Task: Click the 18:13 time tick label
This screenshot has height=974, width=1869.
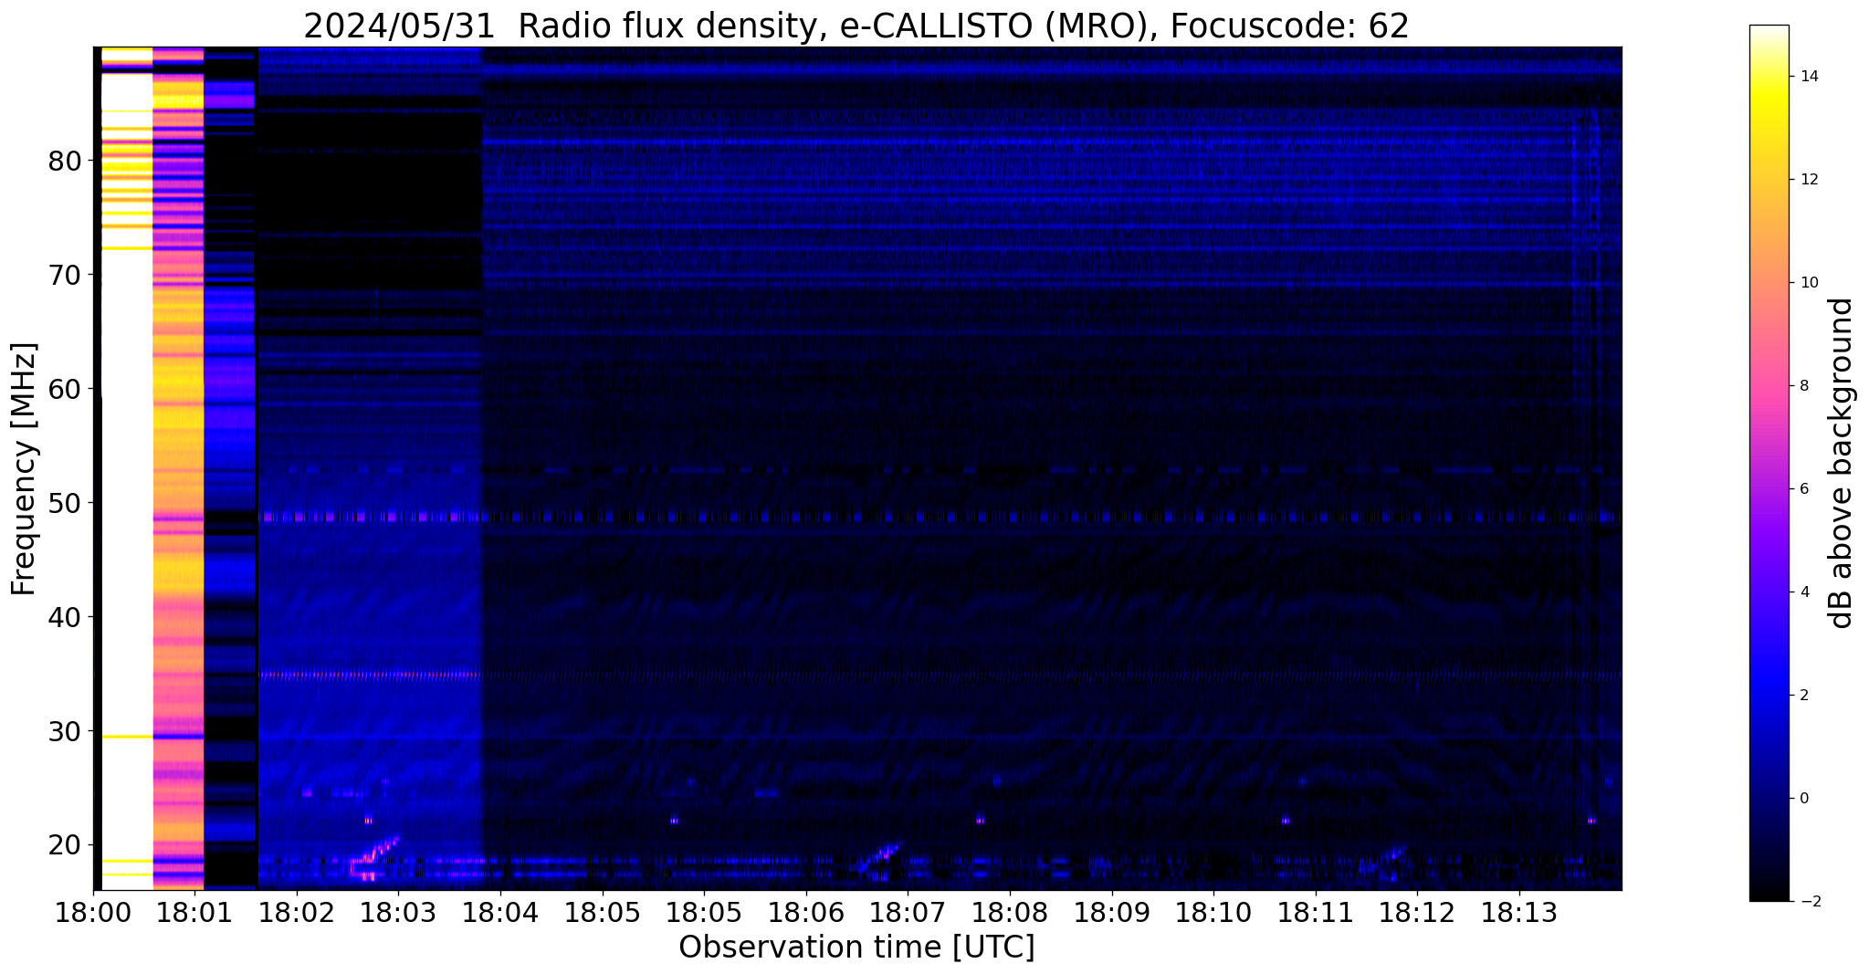Action: click(1519, 912)
